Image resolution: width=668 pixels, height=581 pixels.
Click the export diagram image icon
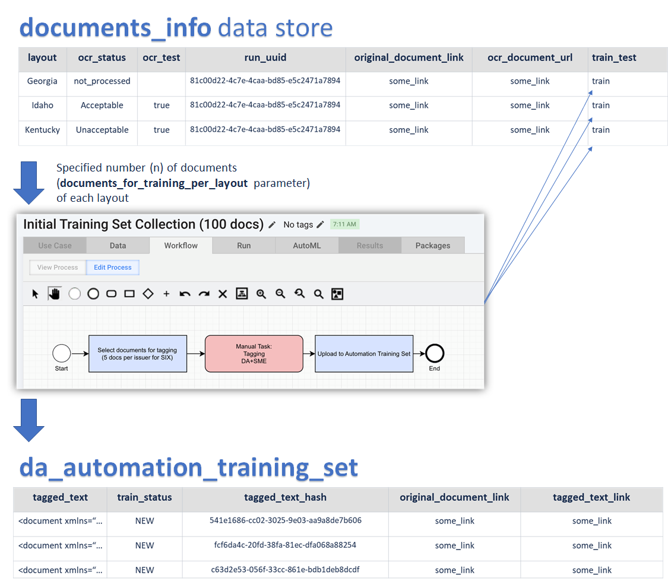(x=337, y=294)
